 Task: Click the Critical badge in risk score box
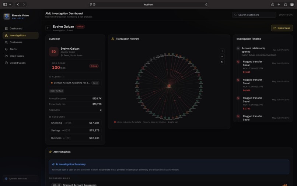tap(94, 66)
